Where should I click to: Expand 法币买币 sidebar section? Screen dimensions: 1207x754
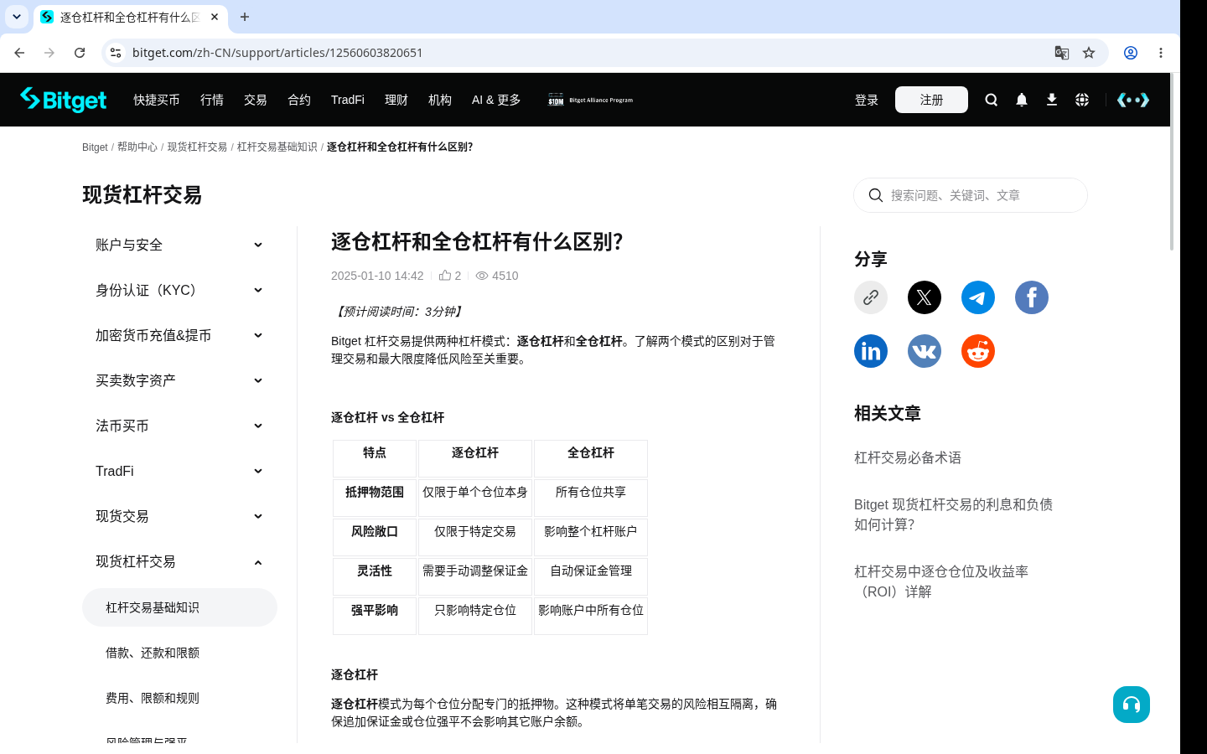(179, 426)
